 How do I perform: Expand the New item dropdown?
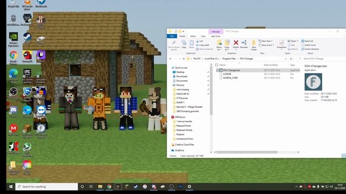click(x=265, y=41)
